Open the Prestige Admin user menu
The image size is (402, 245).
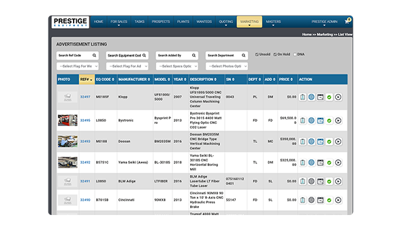324,22
